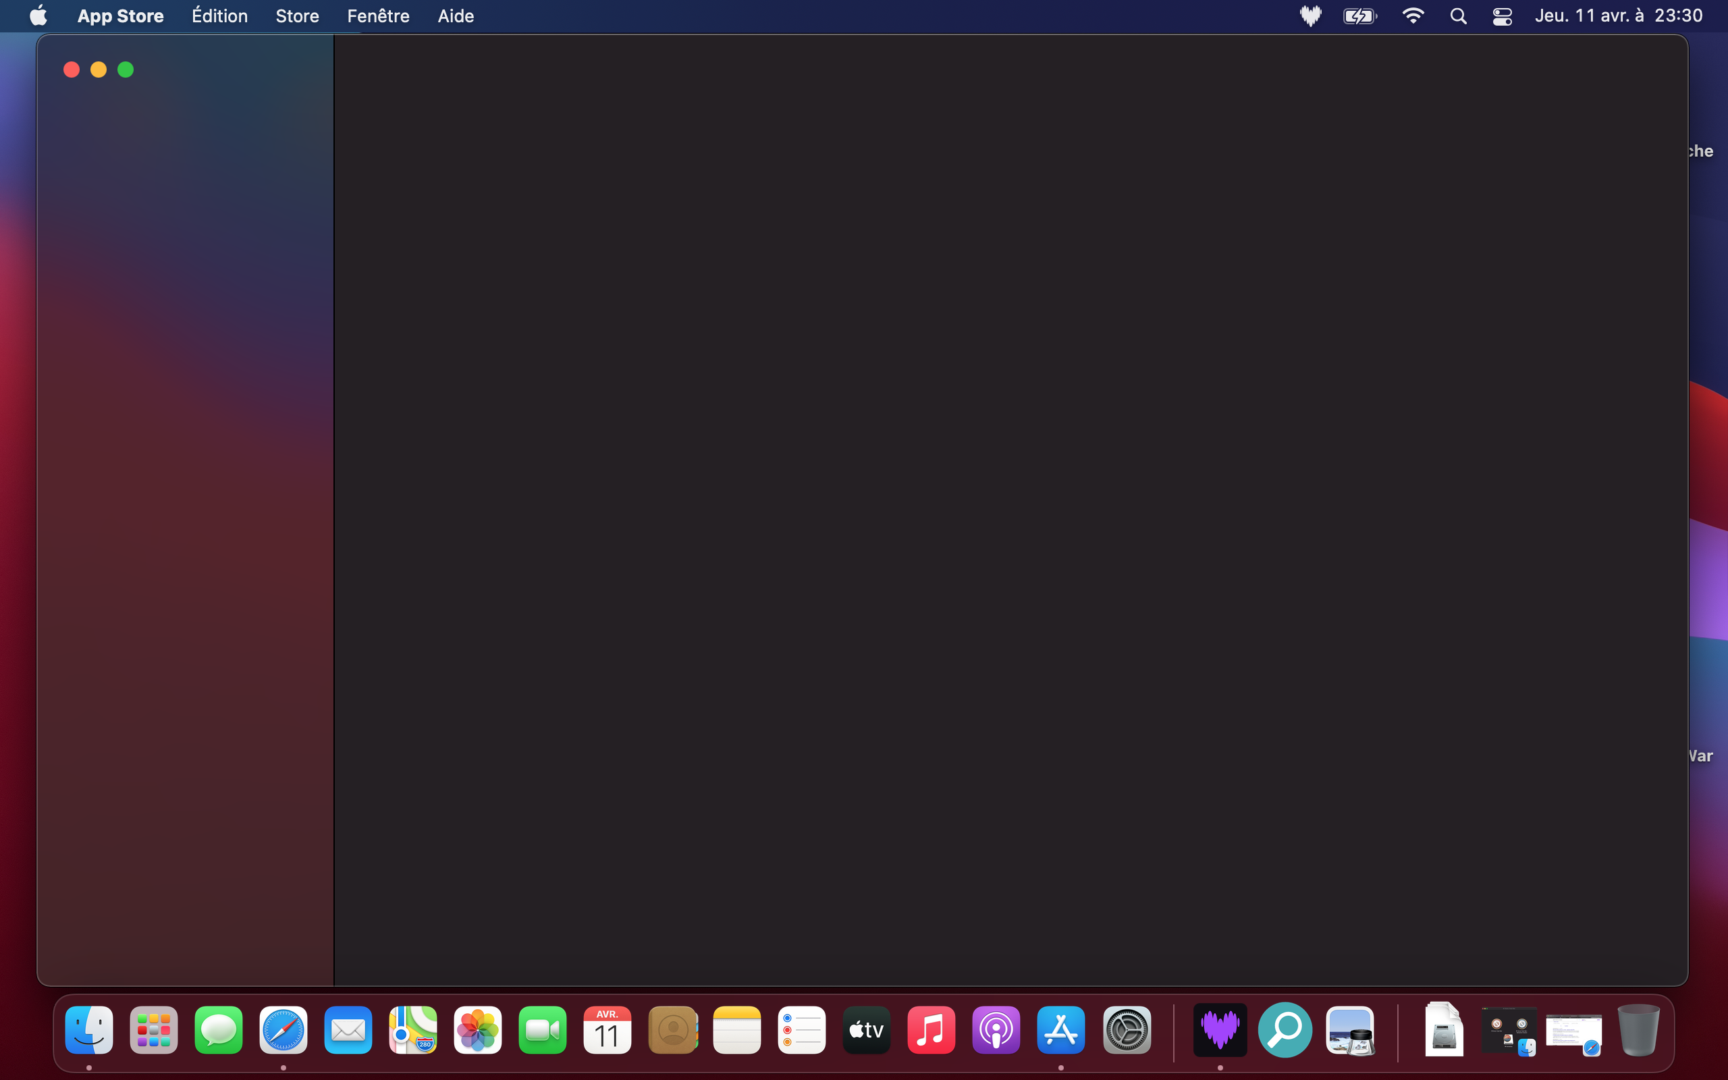1728x1080 pixels.
Task: Open the Fenêtre menu
Action: [378, 16]
